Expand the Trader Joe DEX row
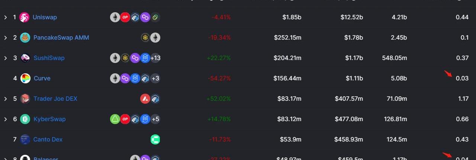The image size is (476, 160). click(6, 99)
